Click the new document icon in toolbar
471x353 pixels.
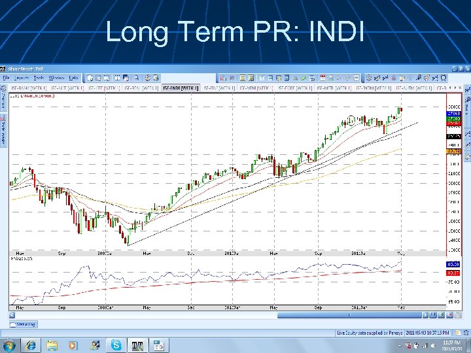[x=90, y=78]
